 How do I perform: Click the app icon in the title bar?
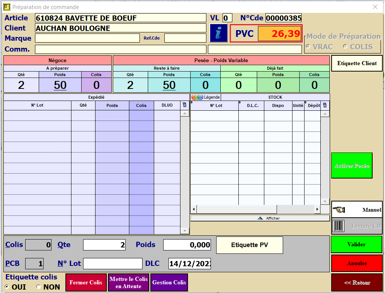6,7
